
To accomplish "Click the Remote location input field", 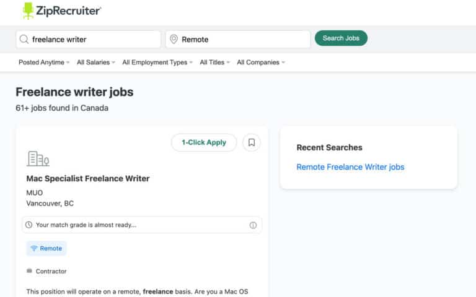I will [x=243, y=39].
